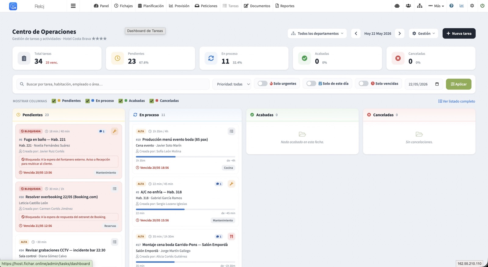Focus the task search input field
The height and width of the screenshot is (267, 488).
(x=113, y=84)
